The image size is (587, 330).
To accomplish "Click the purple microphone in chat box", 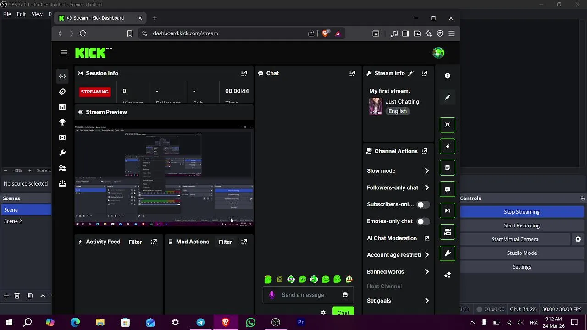I will [x=271, y=295].
